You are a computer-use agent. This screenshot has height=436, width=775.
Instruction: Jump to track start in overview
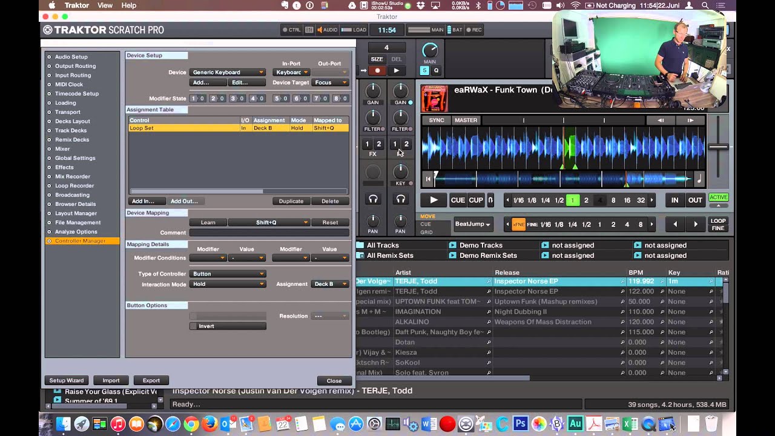(x=428, y=179)
